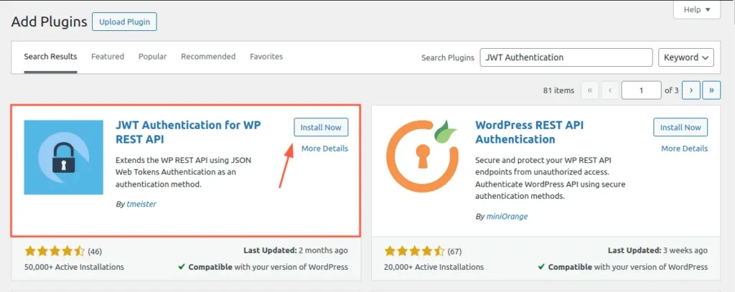The image size is (735, 292).
Task: Click the star rating with 67 reviews
Action: [x=414, y=251]
